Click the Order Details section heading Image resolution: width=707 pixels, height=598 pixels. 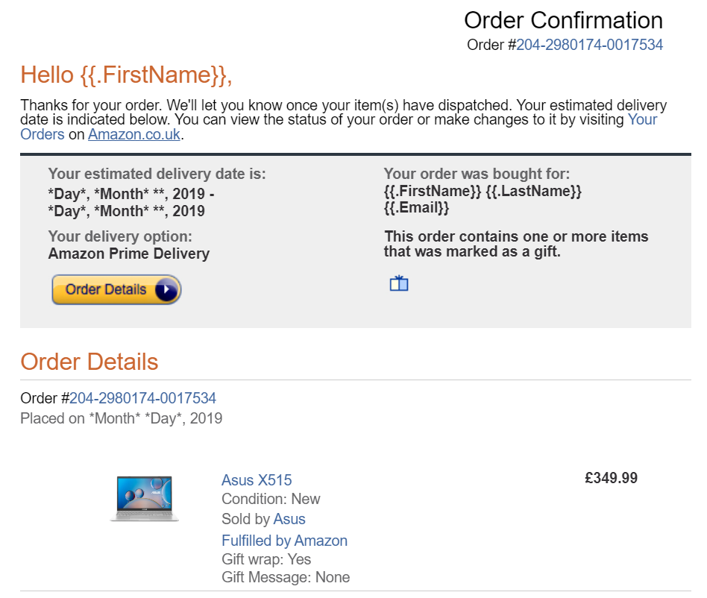(89, 362)
